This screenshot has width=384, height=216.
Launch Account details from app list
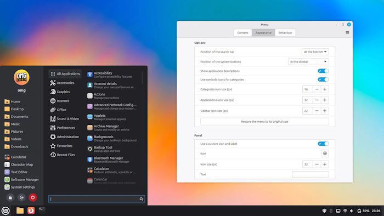112,85
